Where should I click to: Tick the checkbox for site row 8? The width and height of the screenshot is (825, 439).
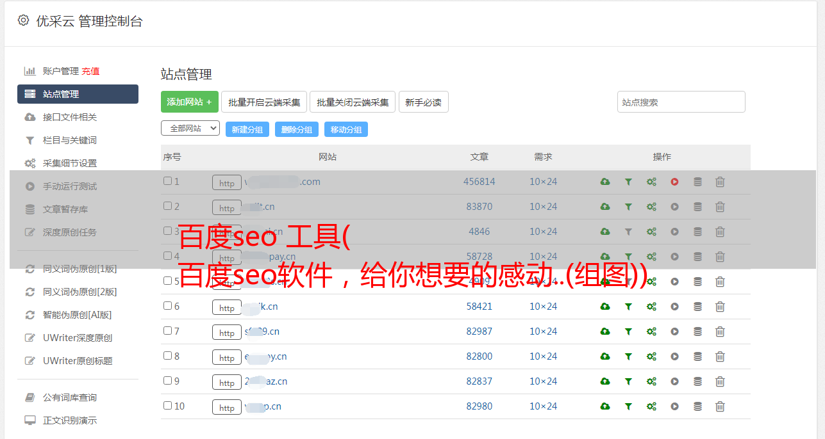(x=167, y=356)
